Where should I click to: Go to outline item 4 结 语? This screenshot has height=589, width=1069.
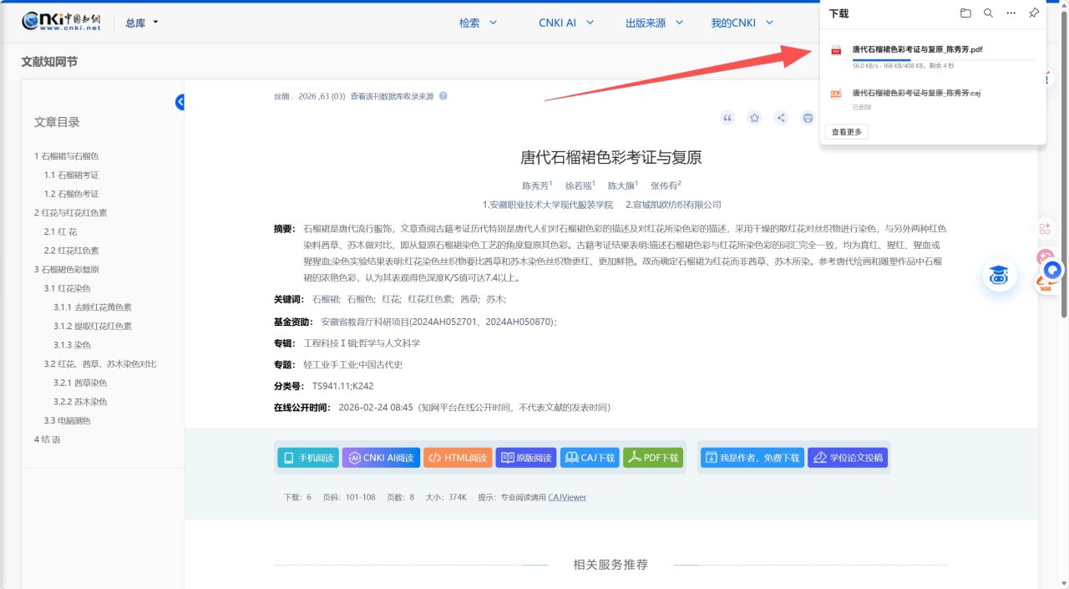click(x=48, y=439)
